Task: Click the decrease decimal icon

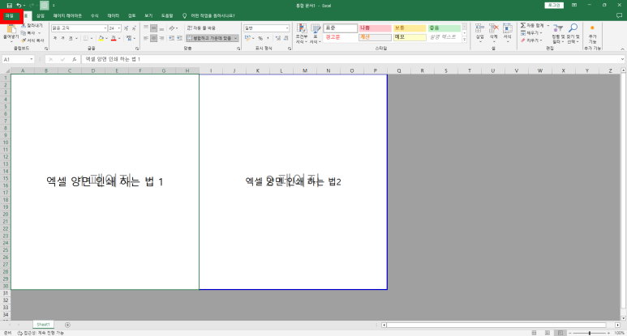Action: tap(286, 38)
